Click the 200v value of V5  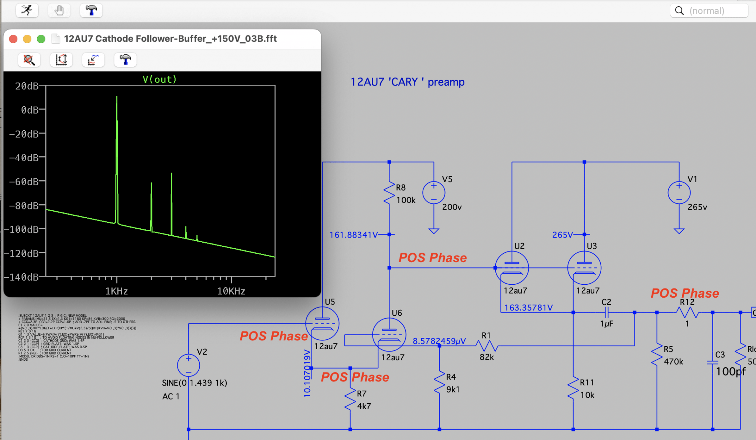452,207
